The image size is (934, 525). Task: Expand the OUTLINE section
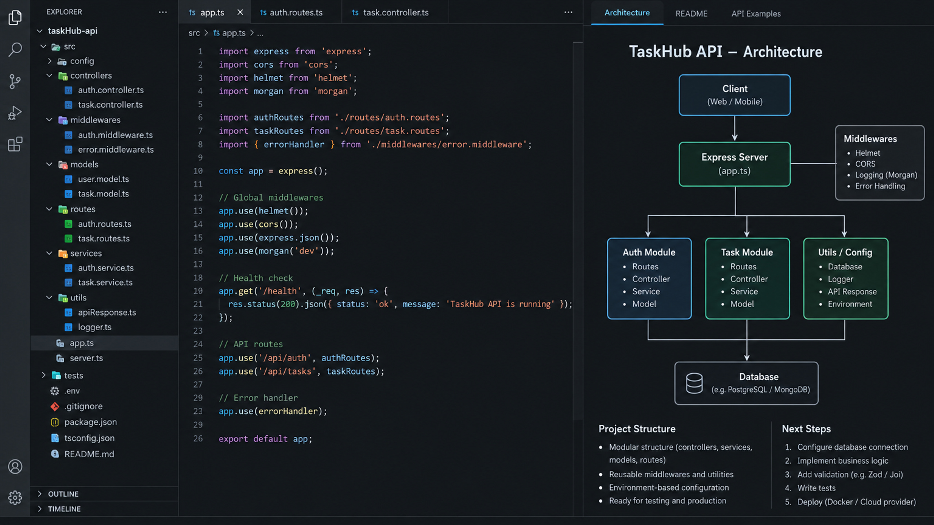[x=39, y=494]
